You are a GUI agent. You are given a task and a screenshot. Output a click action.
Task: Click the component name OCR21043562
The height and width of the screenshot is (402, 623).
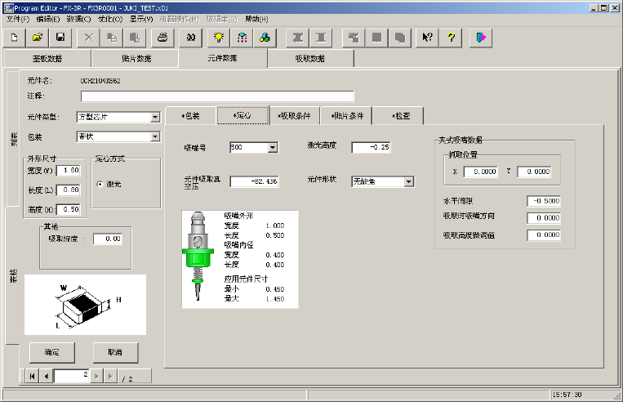(x=100, y=81)
